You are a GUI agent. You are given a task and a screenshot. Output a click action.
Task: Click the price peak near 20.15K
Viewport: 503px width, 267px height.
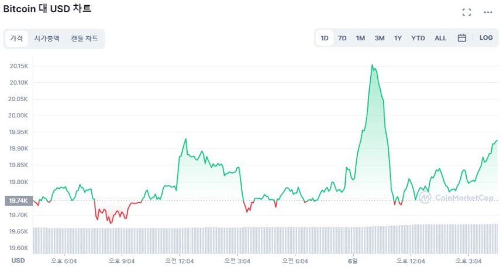pyautogui.click(x=372, y=65)
